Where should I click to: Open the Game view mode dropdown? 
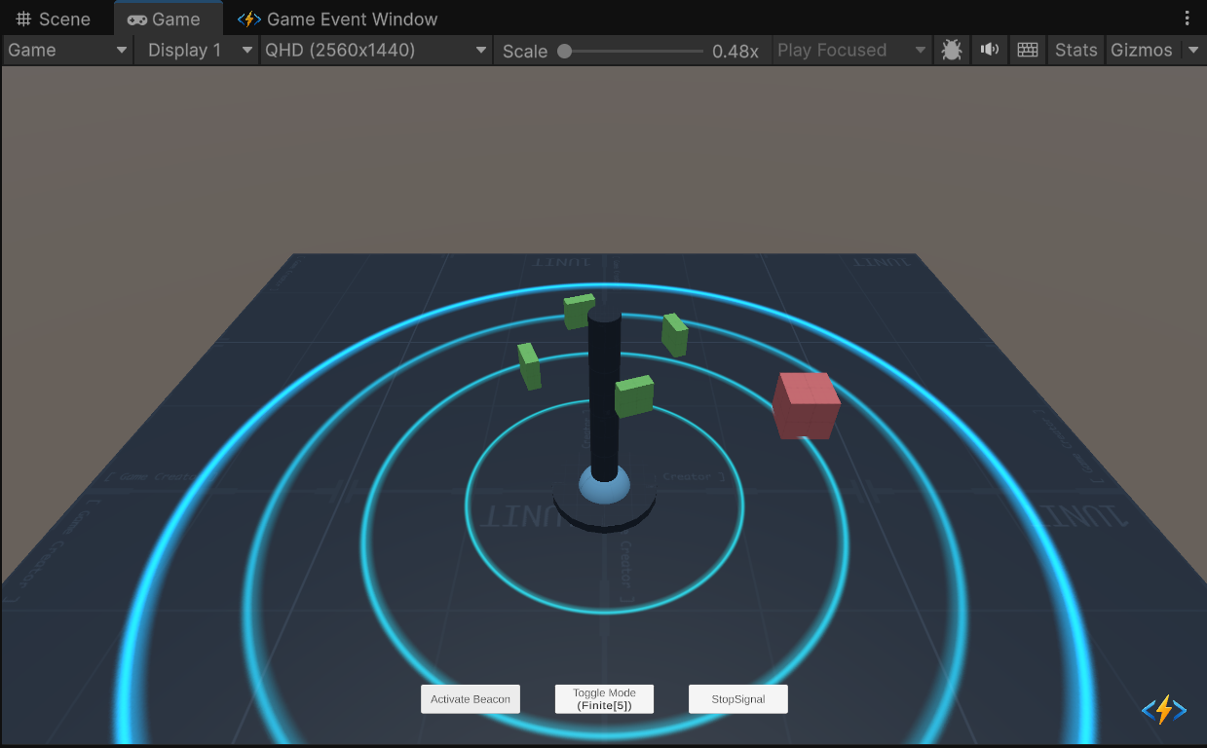click(68, 51)
